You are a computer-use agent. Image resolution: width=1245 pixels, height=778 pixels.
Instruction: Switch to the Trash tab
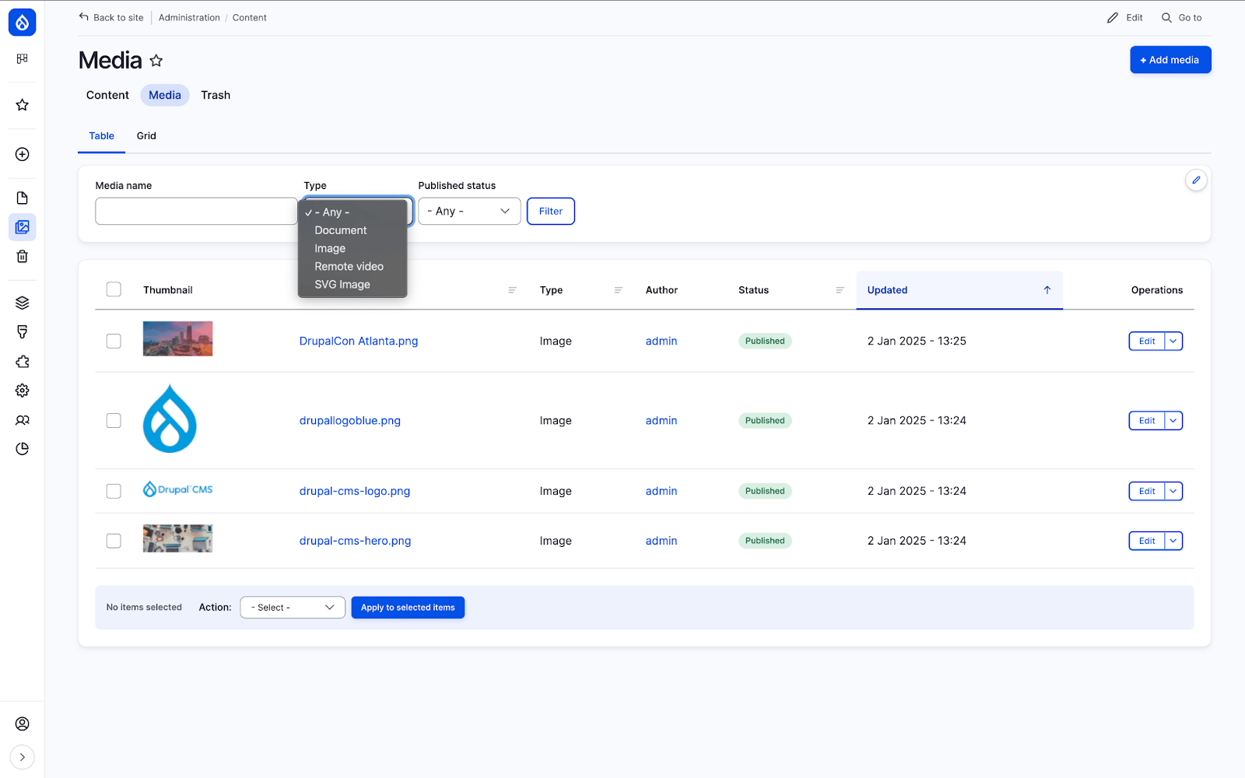click(x=216, y=95)
